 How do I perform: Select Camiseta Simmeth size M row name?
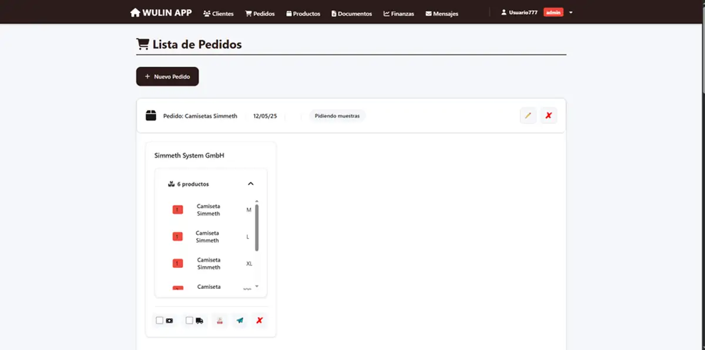(209, 210)
